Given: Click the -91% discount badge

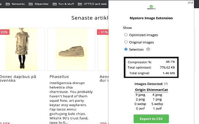Looking at the screenshot, I should 103,32.
